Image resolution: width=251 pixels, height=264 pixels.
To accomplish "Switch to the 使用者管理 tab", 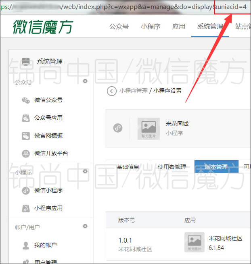I will 172,167.
